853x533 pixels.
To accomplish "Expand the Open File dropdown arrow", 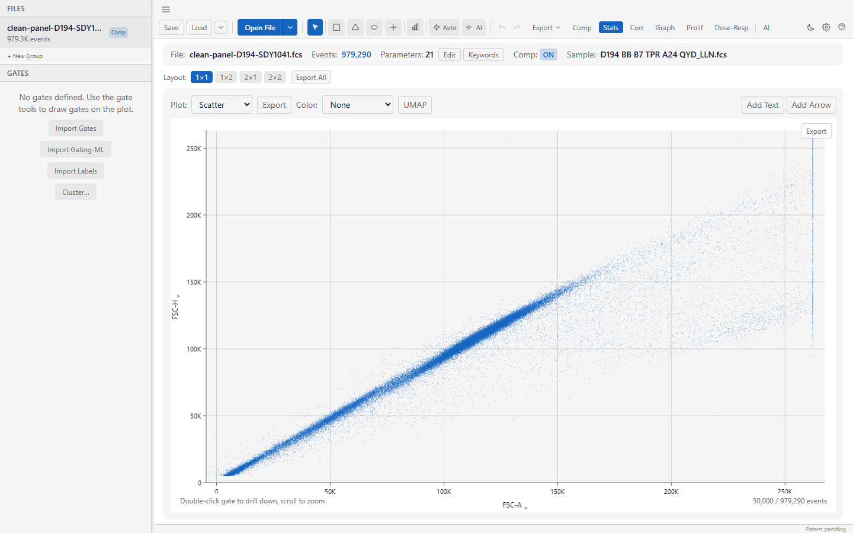I will [290, 27].
